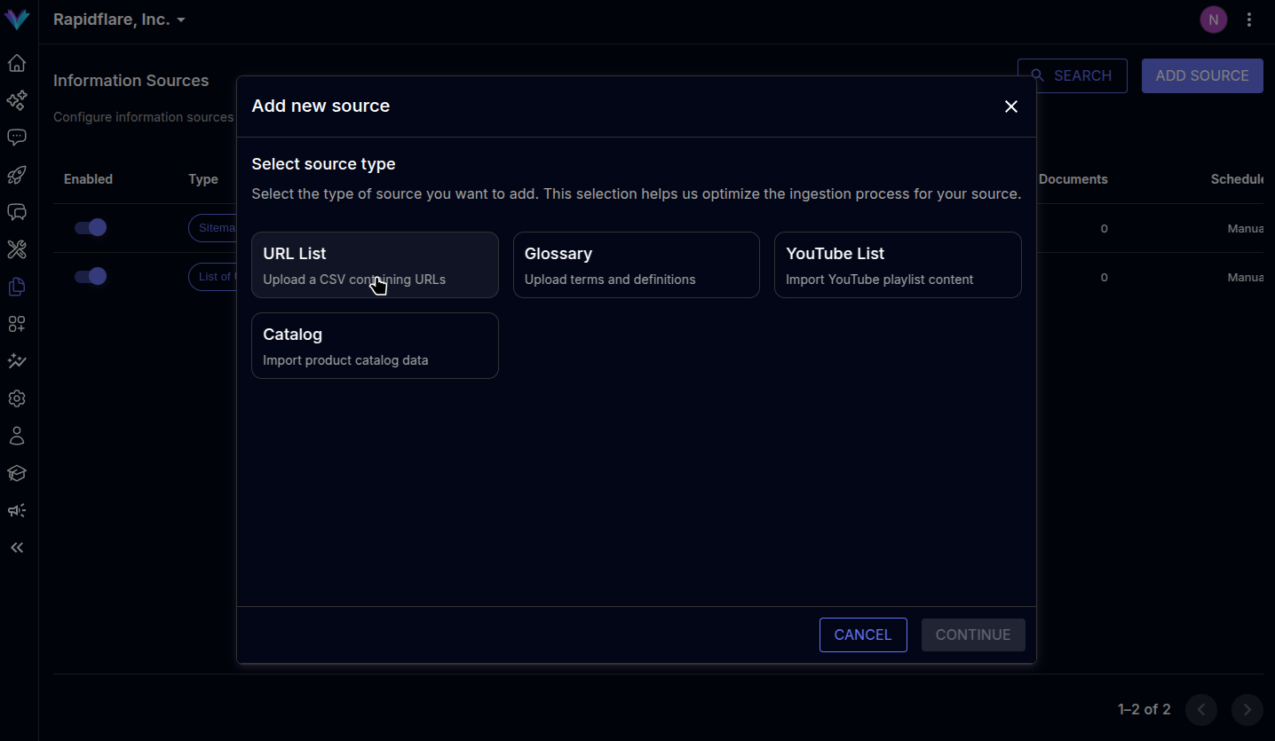Select the user profile icon in sidebar

pos(16,435)
